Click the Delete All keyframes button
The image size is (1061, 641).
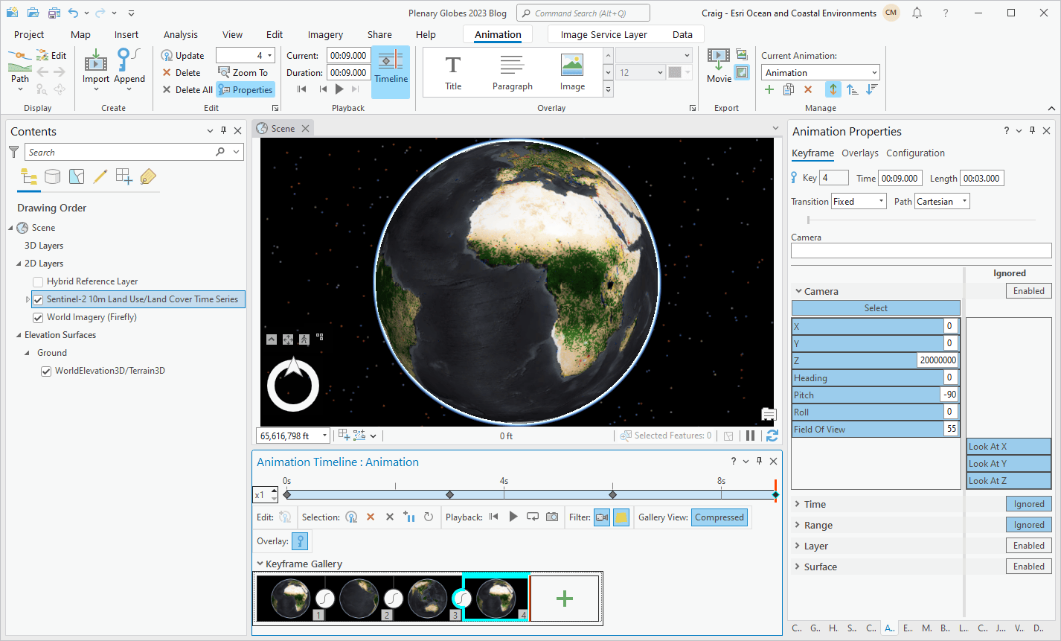pos(187,90)
